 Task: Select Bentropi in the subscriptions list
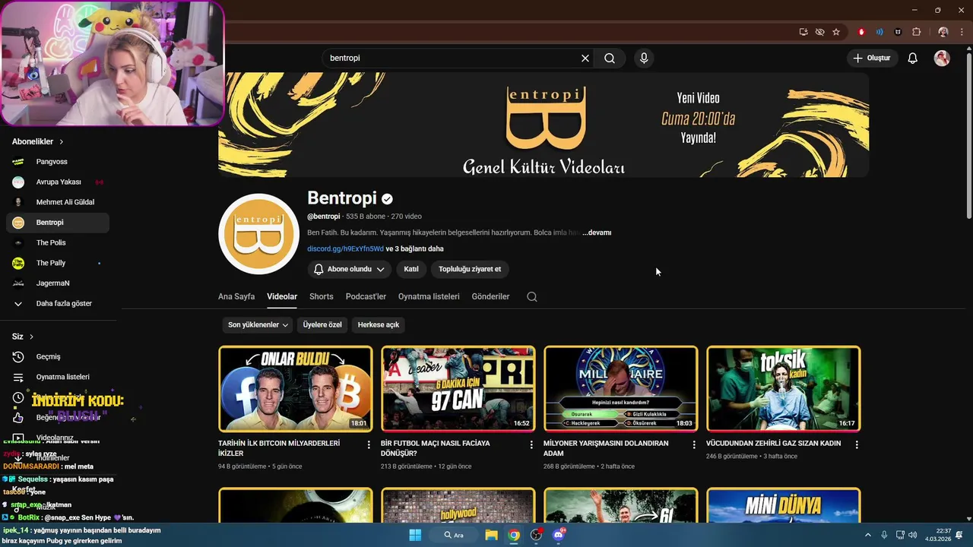click(x=58, y=223)
